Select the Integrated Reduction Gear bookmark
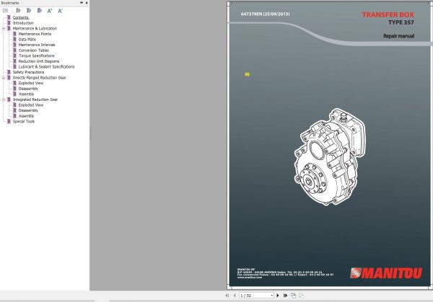 click(x=35, y=99)
